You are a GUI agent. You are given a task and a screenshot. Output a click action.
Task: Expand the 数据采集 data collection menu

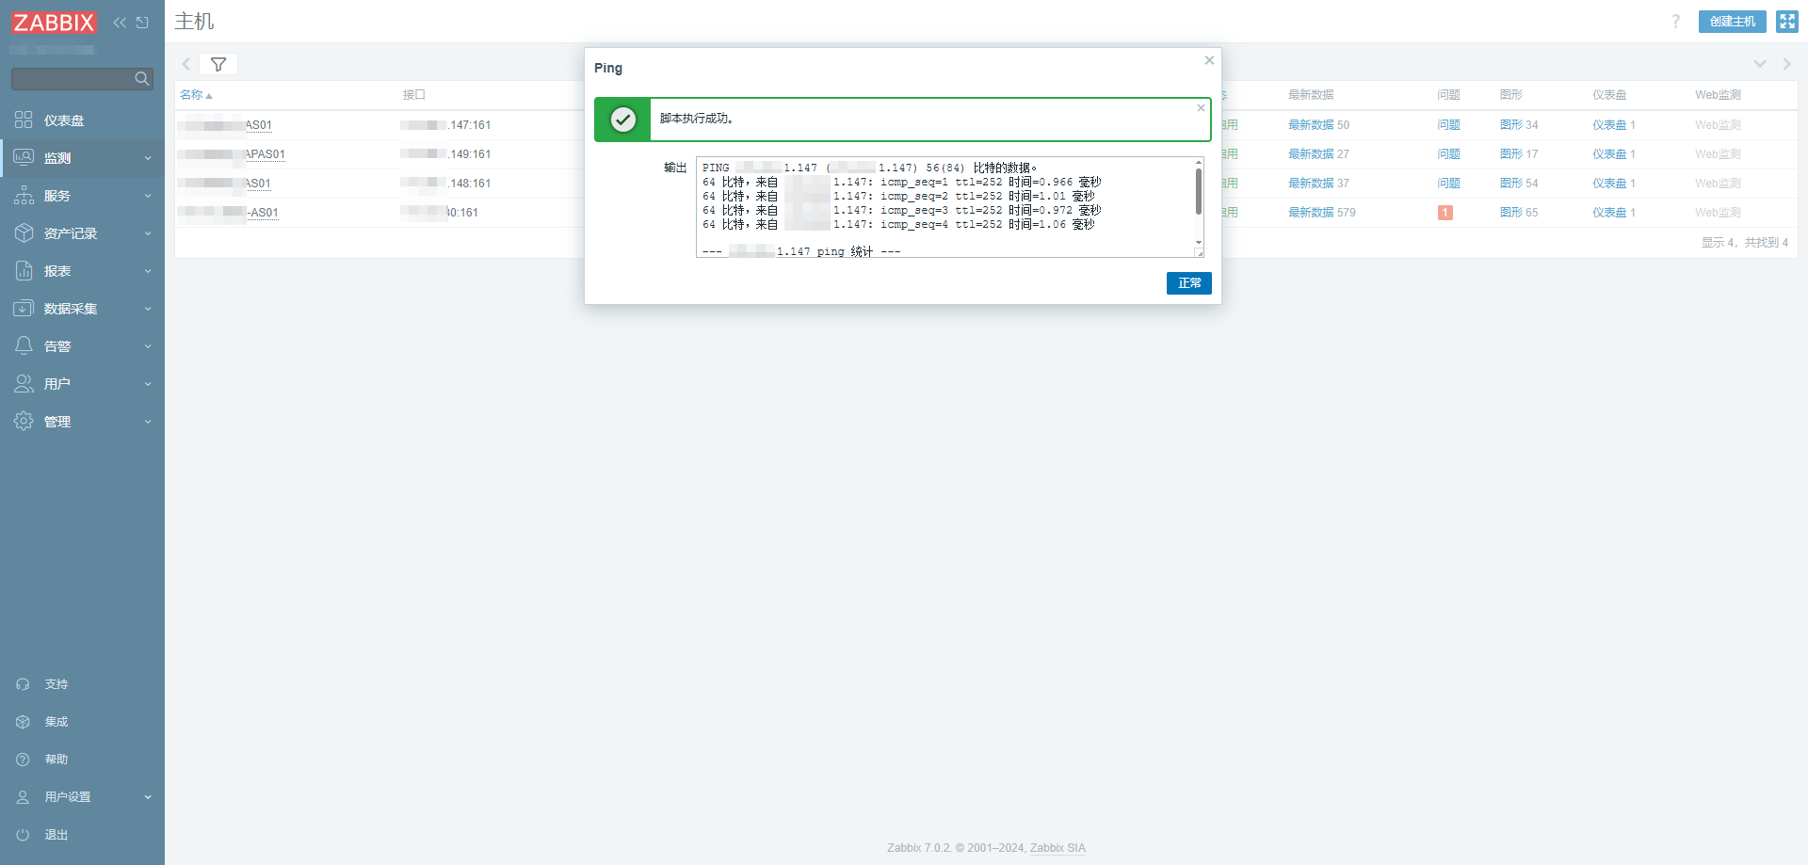coord(82,309)
